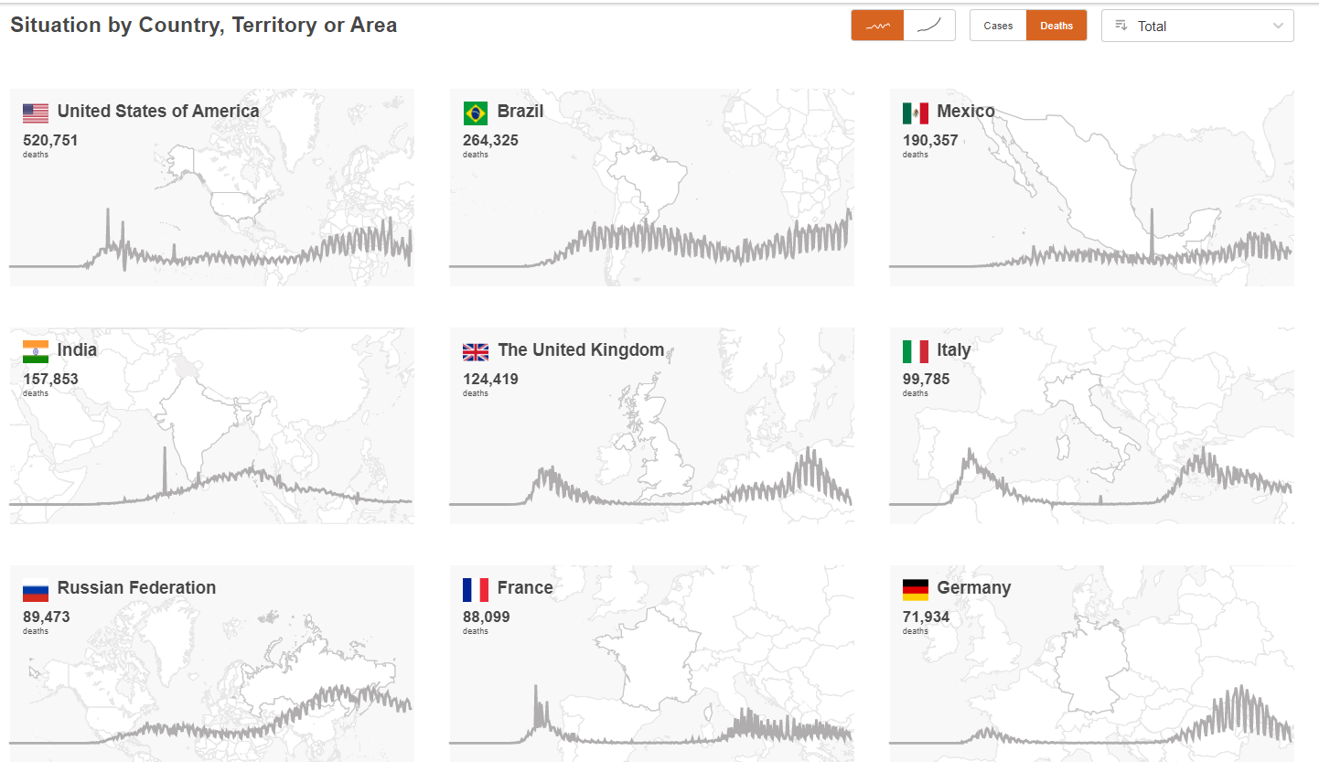Click the France flag icon

476,590
